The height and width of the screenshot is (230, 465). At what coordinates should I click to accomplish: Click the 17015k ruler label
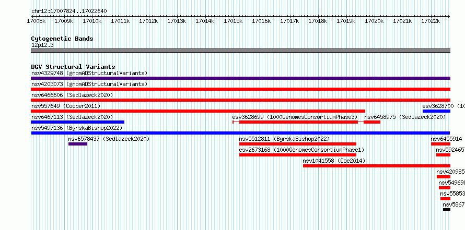click(233, 21)
